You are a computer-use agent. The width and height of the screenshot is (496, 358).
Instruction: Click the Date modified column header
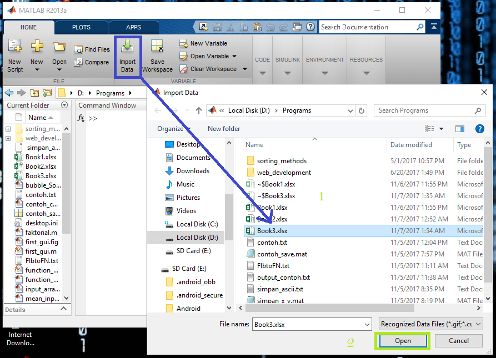click(411, 145)
